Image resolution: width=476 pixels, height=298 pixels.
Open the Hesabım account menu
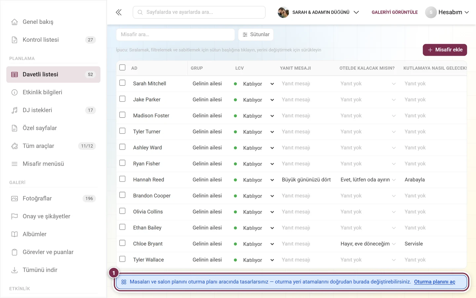click(447, 12)
